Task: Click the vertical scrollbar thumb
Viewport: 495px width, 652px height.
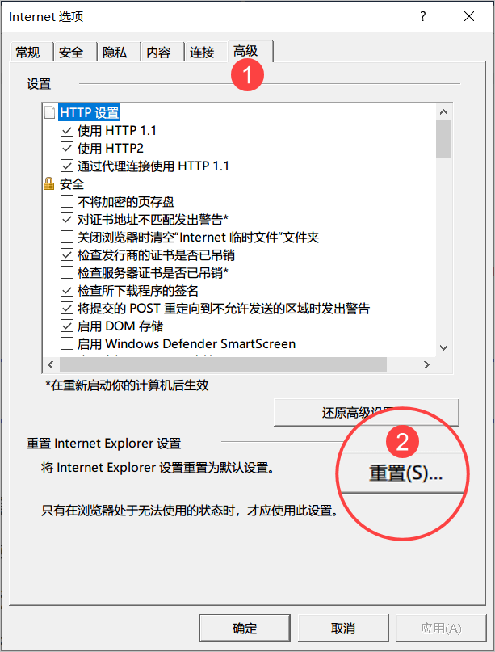Action: [443, 139]
